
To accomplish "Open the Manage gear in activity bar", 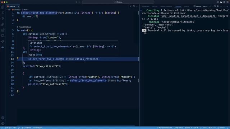I will (3, 124).
